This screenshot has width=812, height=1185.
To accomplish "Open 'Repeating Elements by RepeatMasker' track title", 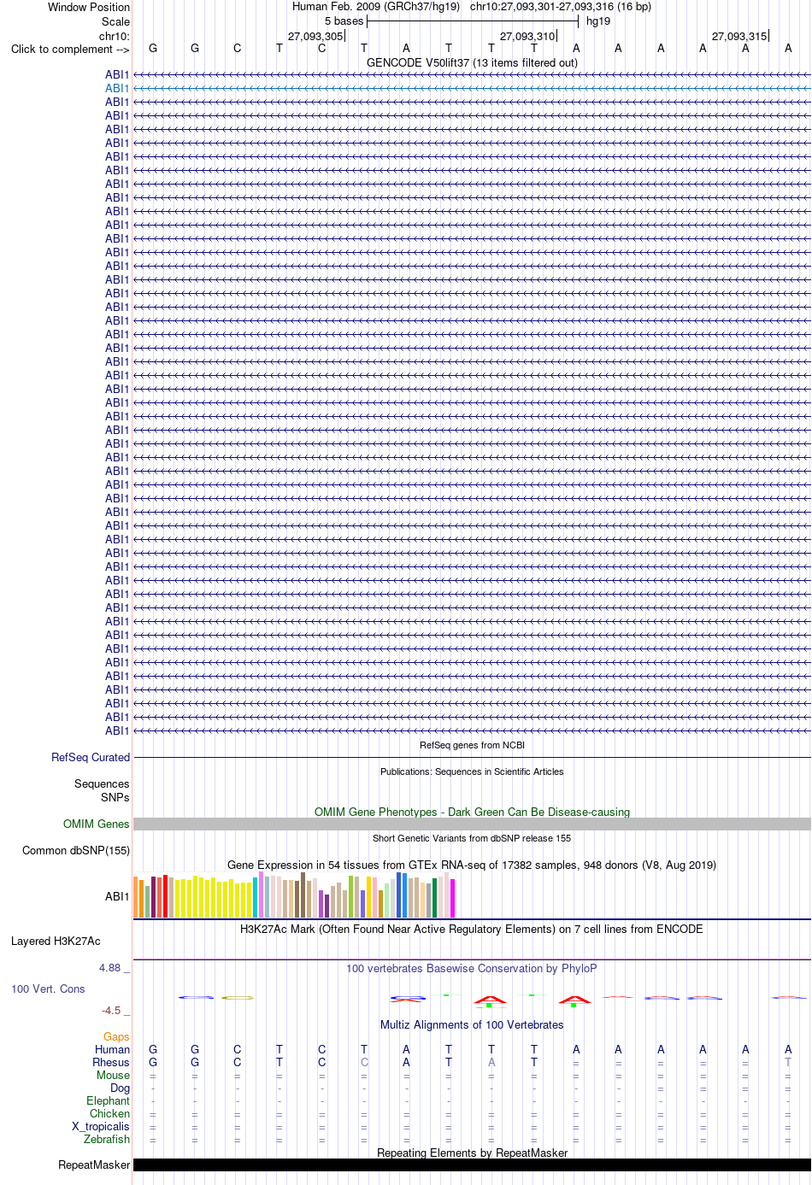I will click(472, 1153).
